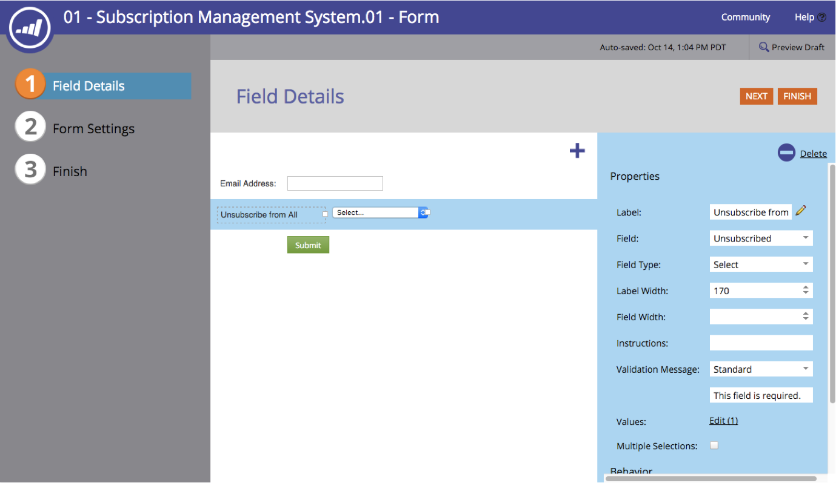836x483 pixels.
Task: Click the step 3 circle icon
Action: coord(30,170)
